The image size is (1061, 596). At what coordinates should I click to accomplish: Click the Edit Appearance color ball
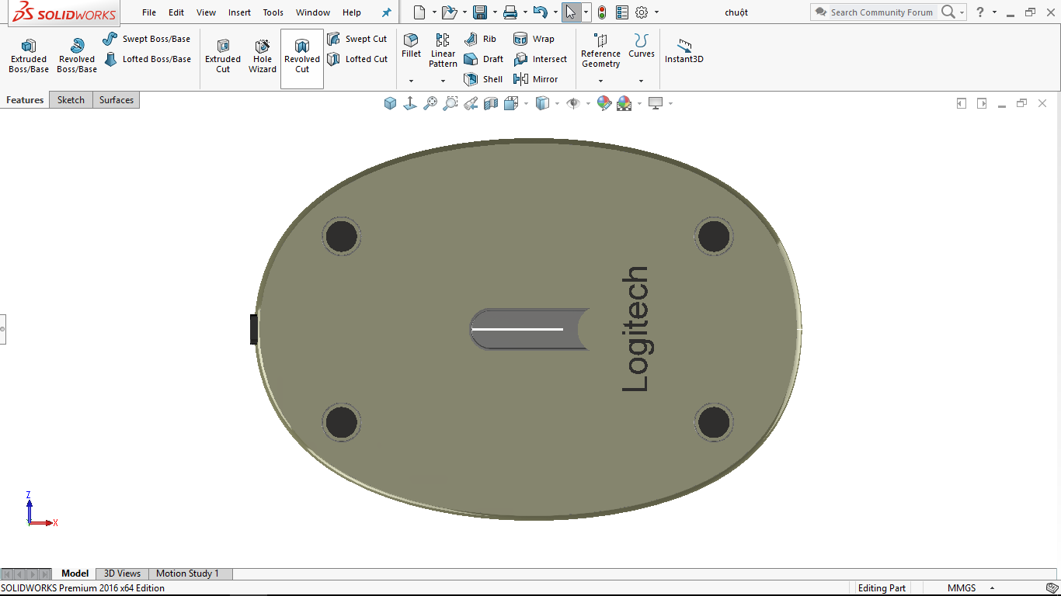tap(604, 103)
